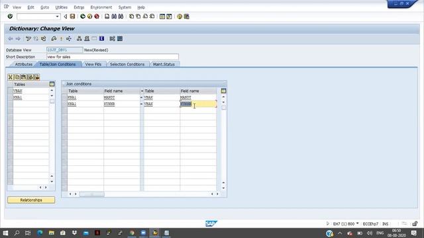
Task: Click the Display/Change pencil icon
Action: pyautogui.click(x=28, y=38)
